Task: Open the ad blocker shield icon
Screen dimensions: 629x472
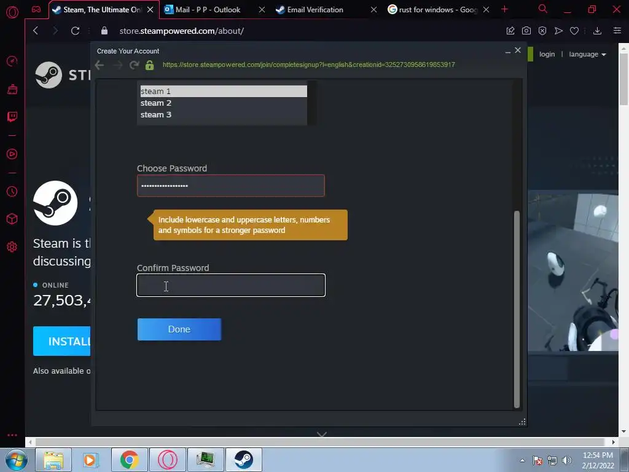Action: pyautogui.click(x=542, y=31)
